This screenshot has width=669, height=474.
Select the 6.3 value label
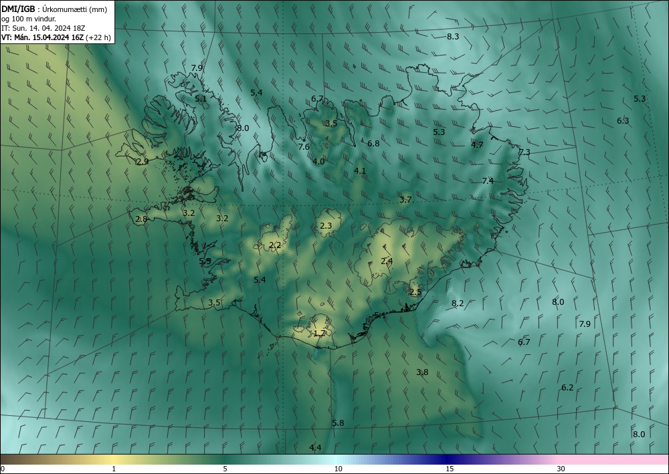623,121
